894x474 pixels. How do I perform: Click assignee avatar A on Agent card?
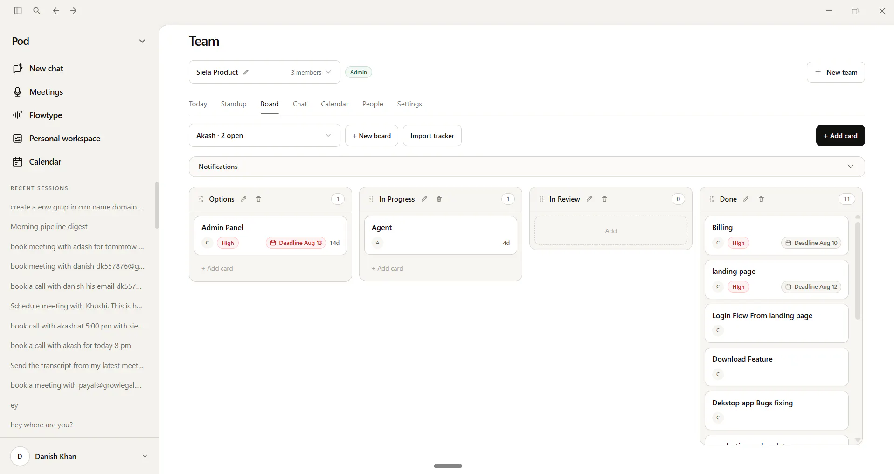click(378, 243)
